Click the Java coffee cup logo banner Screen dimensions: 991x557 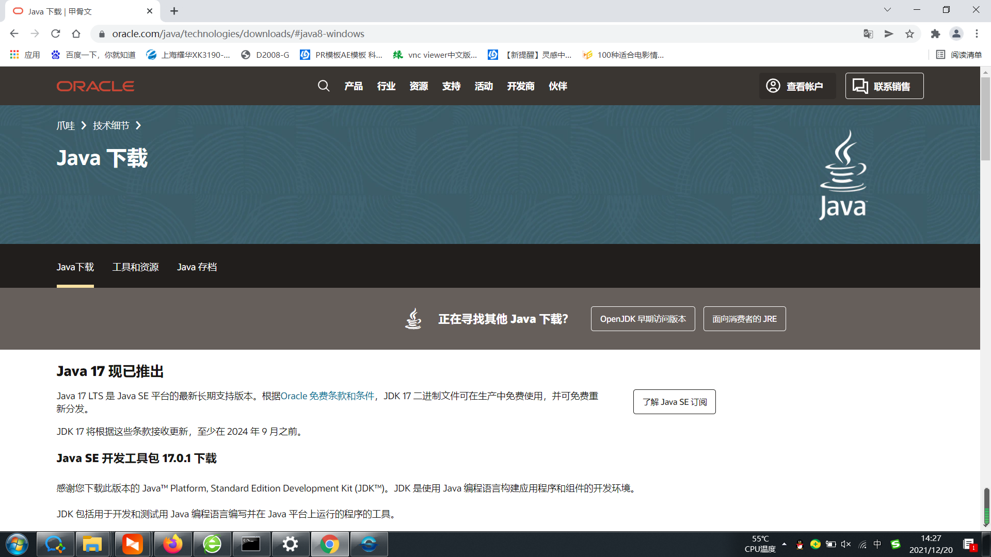843,174
